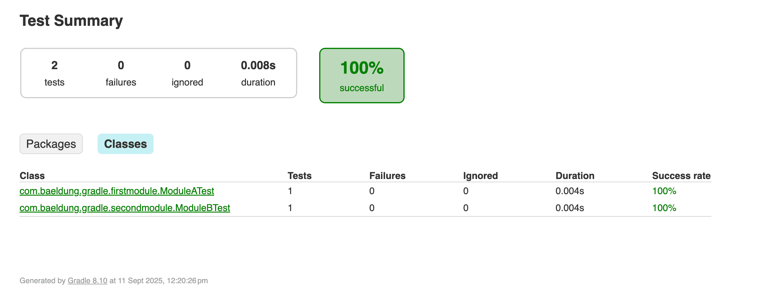760x301 pixels.
Task: Click the tests counter showing 2
Action: pos(55,73)
